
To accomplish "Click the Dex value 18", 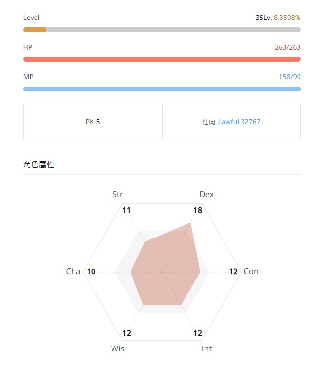I will click(197, 210).
